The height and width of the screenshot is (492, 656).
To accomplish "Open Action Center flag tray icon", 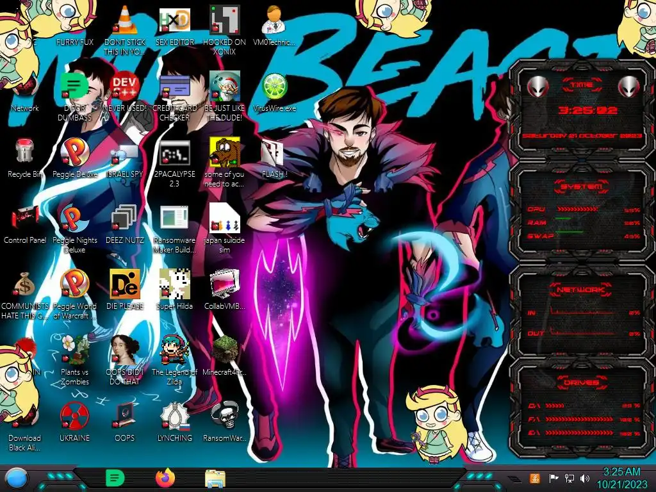I will coord(553,478).
